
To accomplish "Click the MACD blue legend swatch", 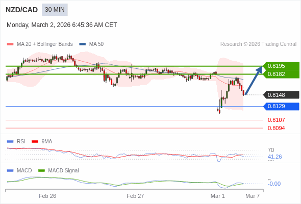I will click(x=10, y=171).
